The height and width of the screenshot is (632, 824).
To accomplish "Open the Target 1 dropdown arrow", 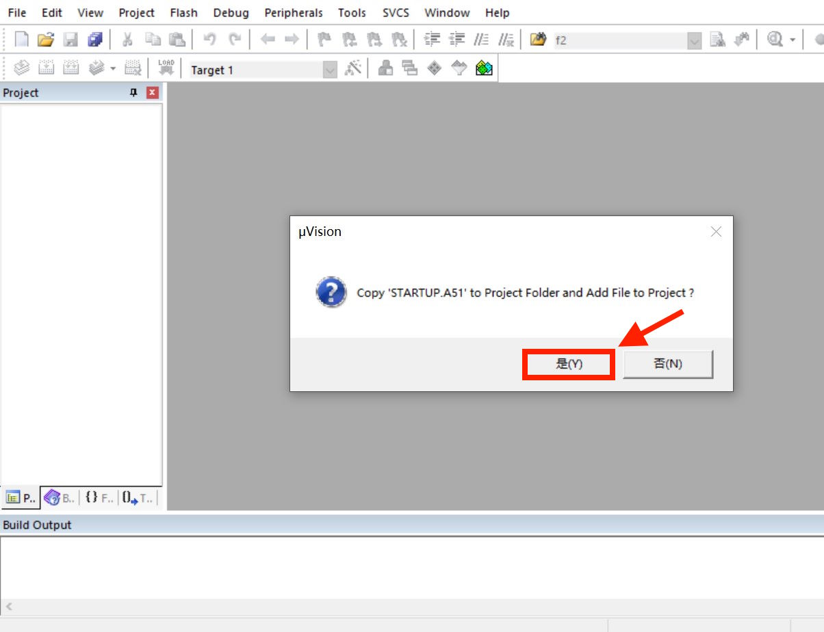I will point(330,70).
